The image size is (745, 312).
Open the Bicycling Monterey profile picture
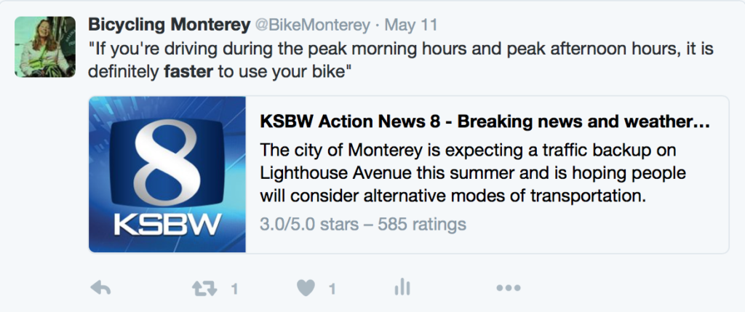[x=45, y=47]
